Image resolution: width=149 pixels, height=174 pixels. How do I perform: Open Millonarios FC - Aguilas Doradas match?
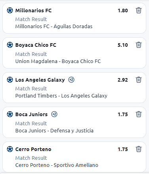(x=54, y=27)
